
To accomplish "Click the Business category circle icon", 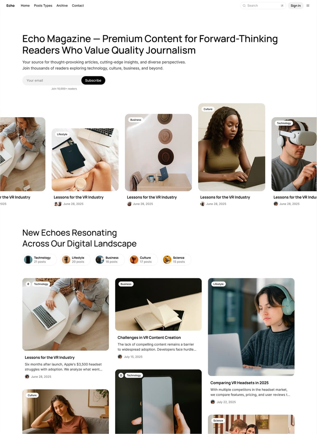I will pyautogui.click(x=100, y=260).
